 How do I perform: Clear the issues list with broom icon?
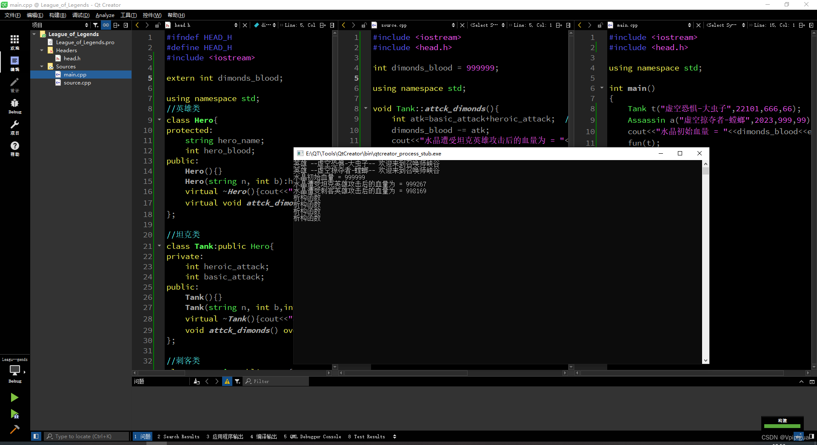pos(197,381)
